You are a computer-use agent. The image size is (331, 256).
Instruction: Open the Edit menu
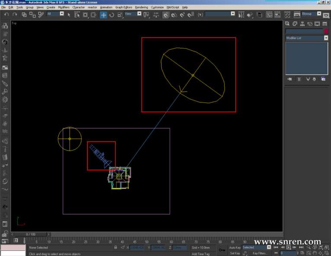pyautogui.click(x=11, y=7)
